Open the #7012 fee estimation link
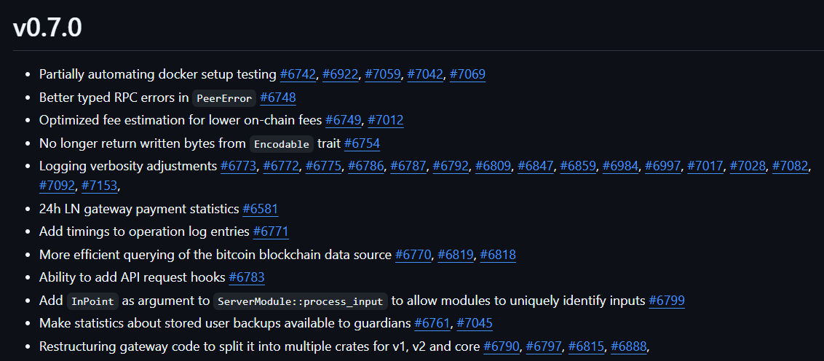 click(x=386, y=120)
